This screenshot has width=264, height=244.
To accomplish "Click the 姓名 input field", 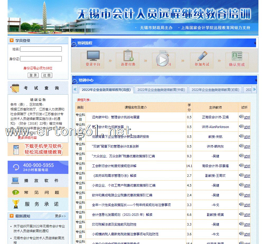I will pos(41,49).
